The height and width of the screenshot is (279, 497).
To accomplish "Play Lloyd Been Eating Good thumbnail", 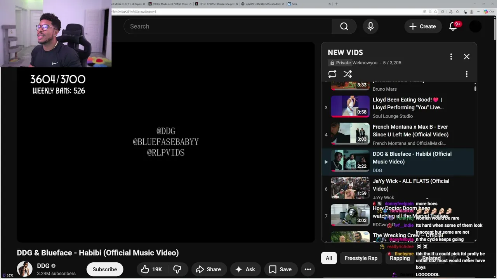I will 350,107.
